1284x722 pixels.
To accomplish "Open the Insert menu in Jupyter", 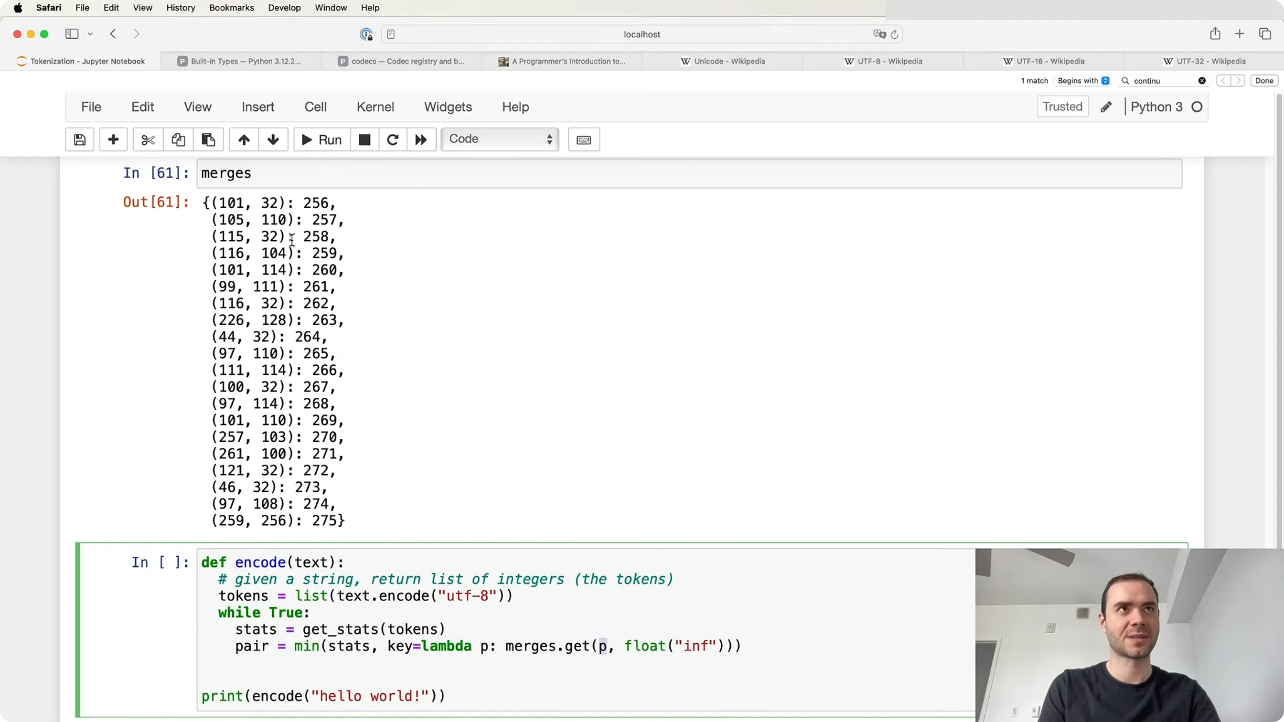I will pos(257,106).
